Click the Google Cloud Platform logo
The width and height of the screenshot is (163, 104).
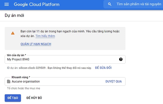point(37,4)
